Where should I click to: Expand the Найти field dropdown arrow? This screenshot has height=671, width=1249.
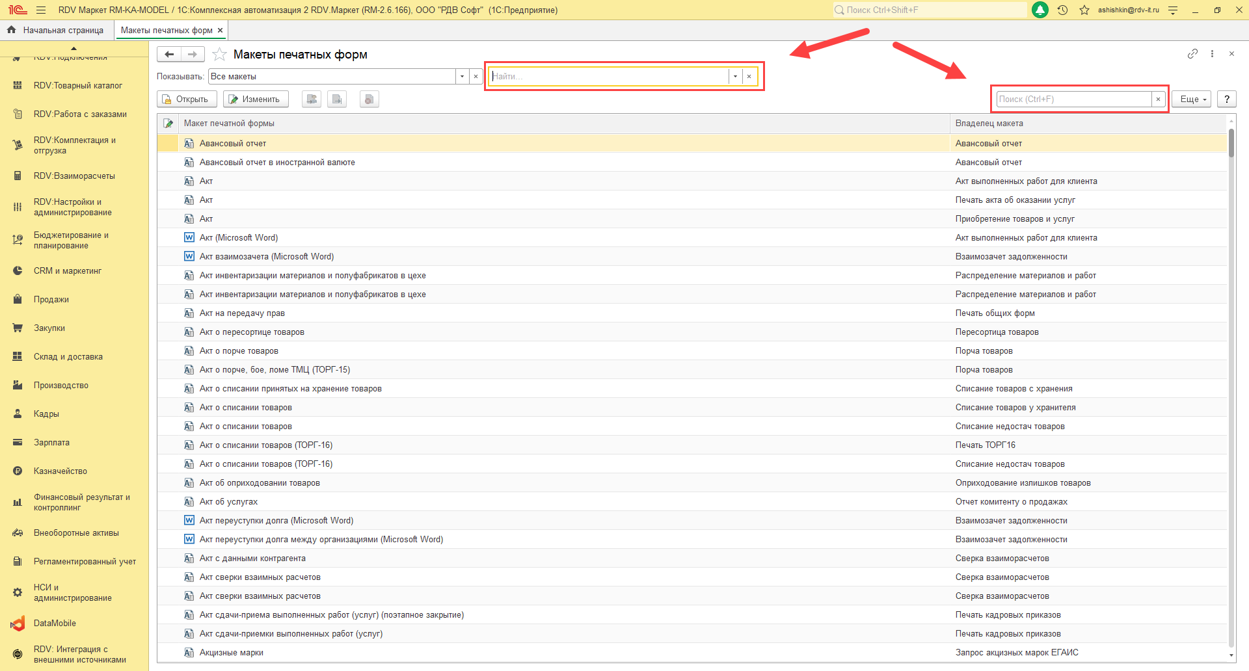tap(735, 77)
